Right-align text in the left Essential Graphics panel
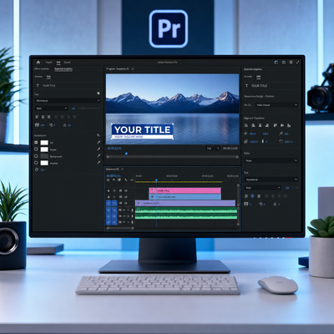334x334 pixels. click(48, 117)
